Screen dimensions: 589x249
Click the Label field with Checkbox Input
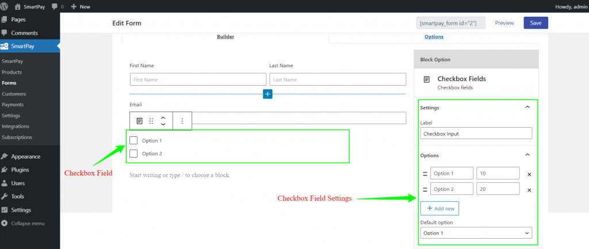click(476, 134)
